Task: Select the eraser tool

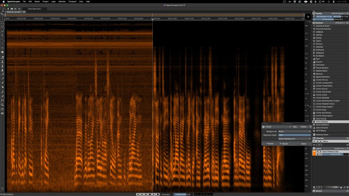Action: pyautogui.click(x=2, y=57)
